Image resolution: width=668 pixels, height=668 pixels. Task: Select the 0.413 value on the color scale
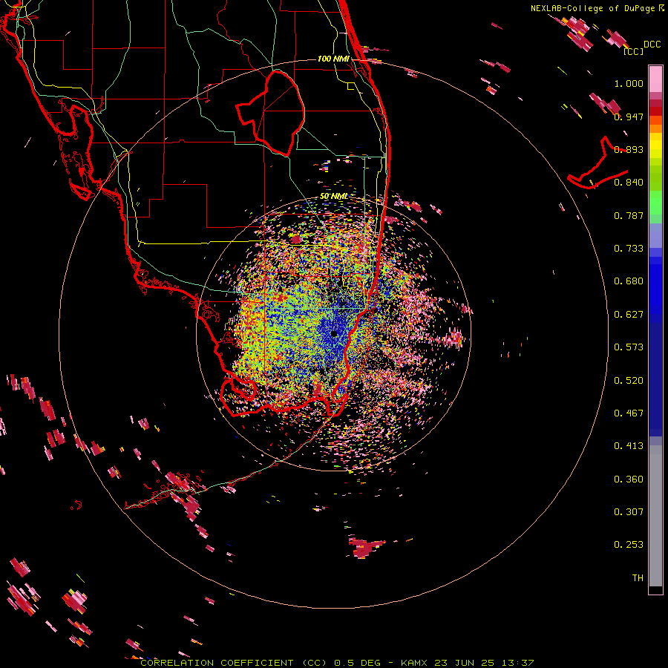click(x=629, y=446)
